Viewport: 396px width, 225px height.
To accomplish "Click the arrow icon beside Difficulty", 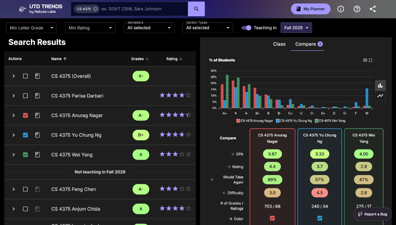I will click(x=224, y=193).
